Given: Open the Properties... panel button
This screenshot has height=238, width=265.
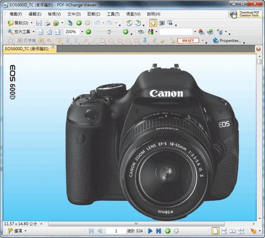Looking at the screenshot, I should click(x=227, y=41).
